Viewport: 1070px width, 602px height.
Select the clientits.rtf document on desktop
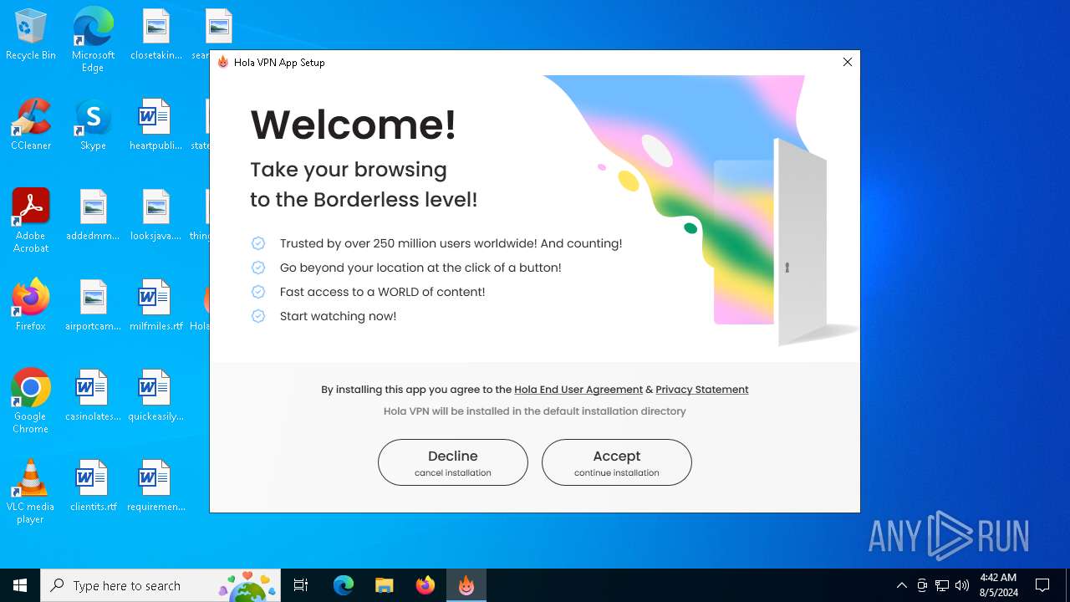point(93,486)
